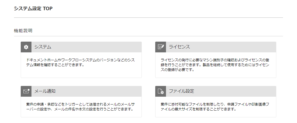Image resolution: width=297 pixels, height=123 pixels.
Task: Click the line 'テム情報を確認することができます。'
Action: click(x=55, y=65)
